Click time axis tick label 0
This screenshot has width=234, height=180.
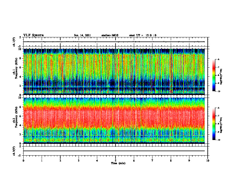pos(23,161)
